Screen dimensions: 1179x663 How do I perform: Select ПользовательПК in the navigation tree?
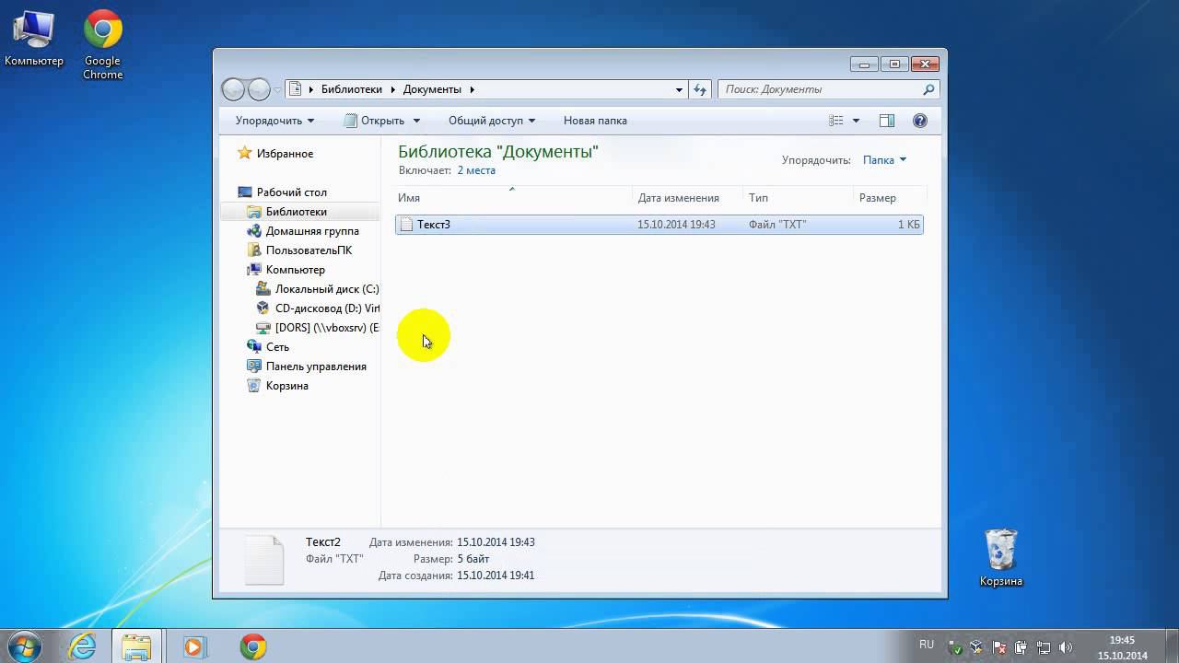pos(309,250)
